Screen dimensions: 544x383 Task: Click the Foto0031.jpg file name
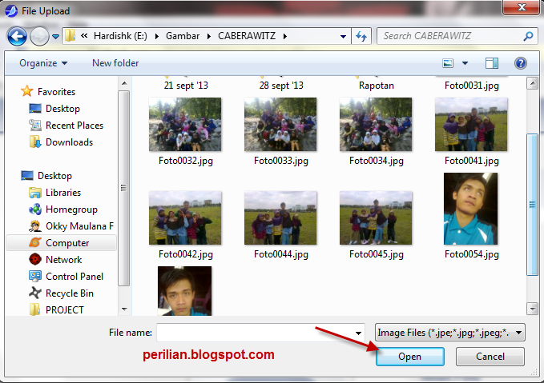tap(472, 86)
